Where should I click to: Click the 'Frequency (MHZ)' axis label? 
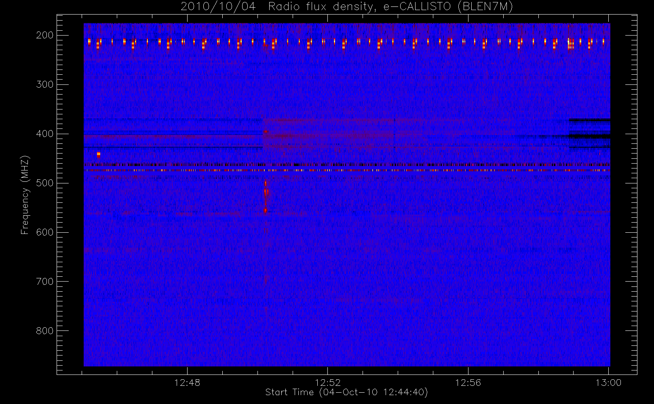pyautogui.click(x=25, y=195)
